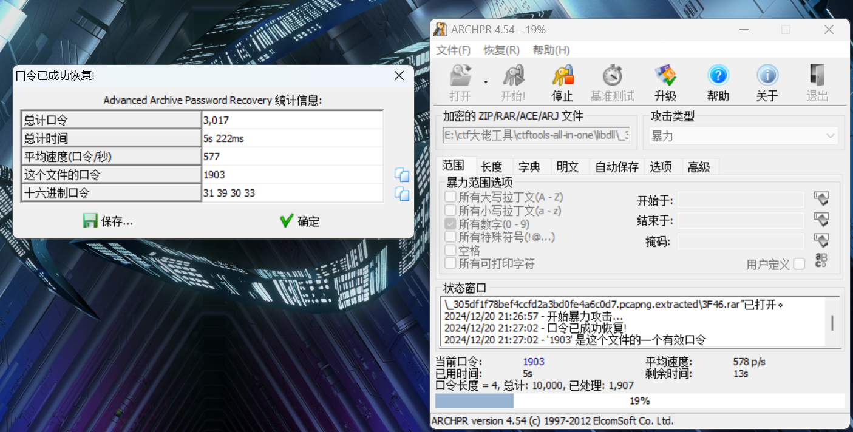Click 确定 button in recovery dialog

299,221
